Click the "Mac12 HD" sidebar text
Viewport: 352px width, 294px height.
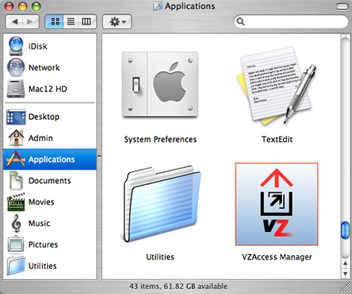pyautogui.click(x=47, y=89)
